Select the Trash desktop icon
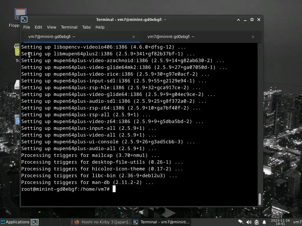302x226 pixels. pyautogui.click(x=17, y=53)
